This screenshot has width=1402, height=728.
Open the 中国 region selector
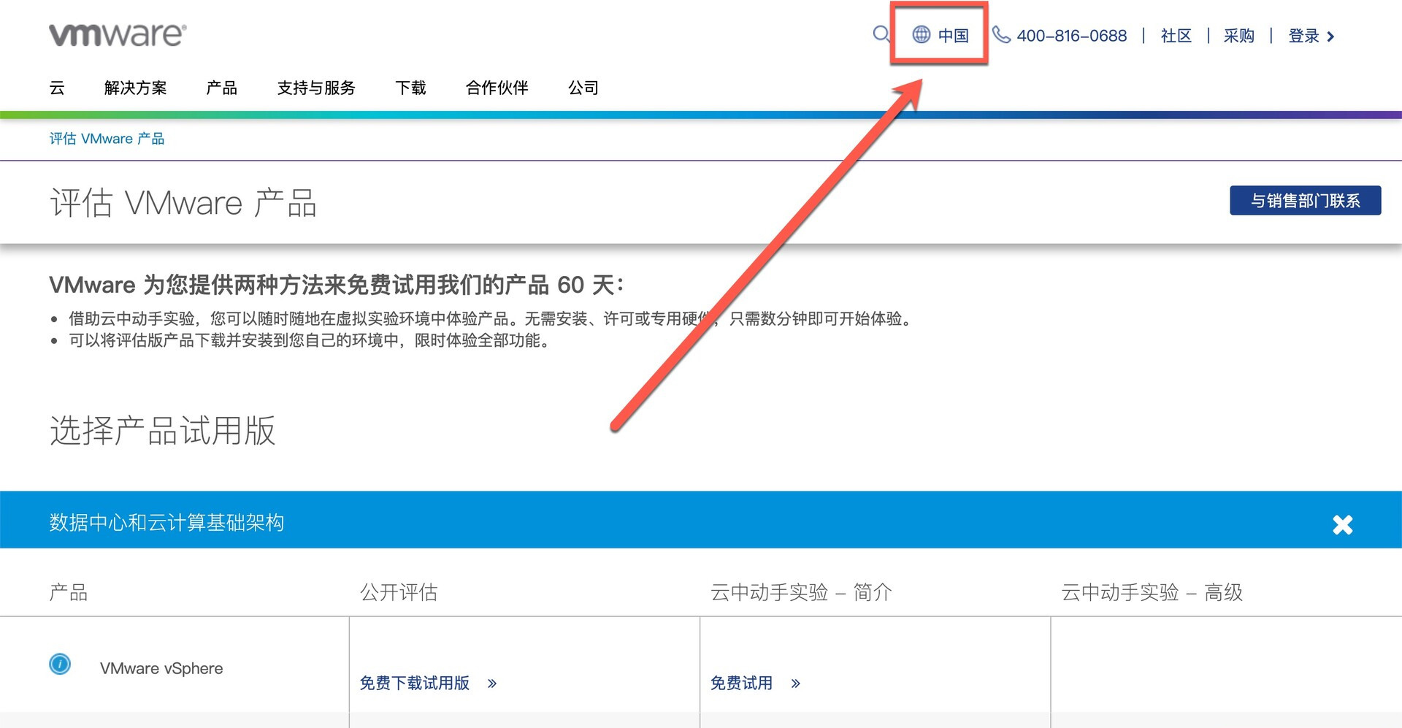953,35
